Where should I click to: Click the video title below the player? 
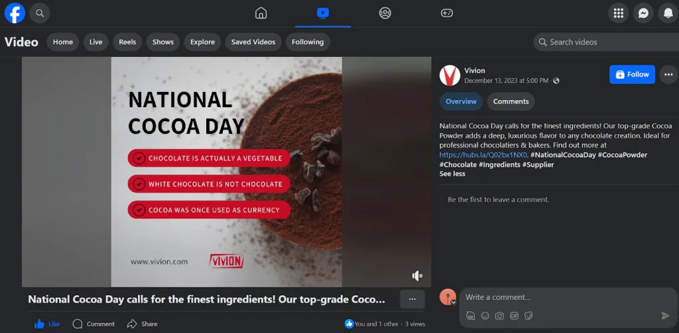[207, 299]
